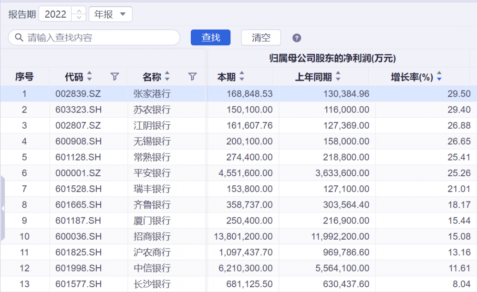Increase the report year with up arrow
The width and height of the screenshot is (477, 292).
pyautogui.click(x=79, y=11)
